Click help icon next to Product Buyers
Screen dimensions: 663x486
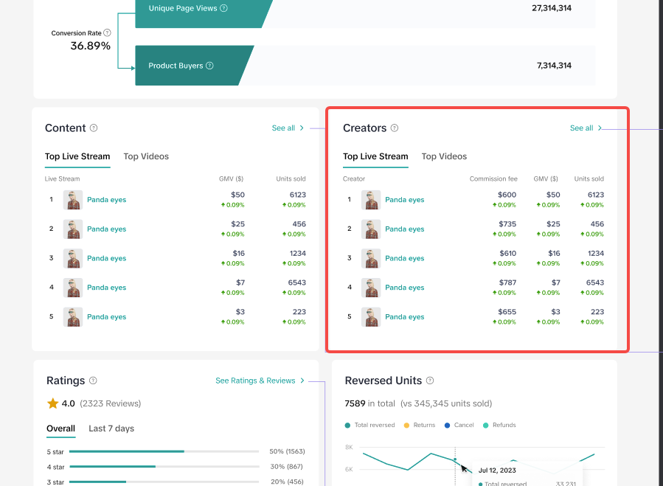tap(209, 66)
